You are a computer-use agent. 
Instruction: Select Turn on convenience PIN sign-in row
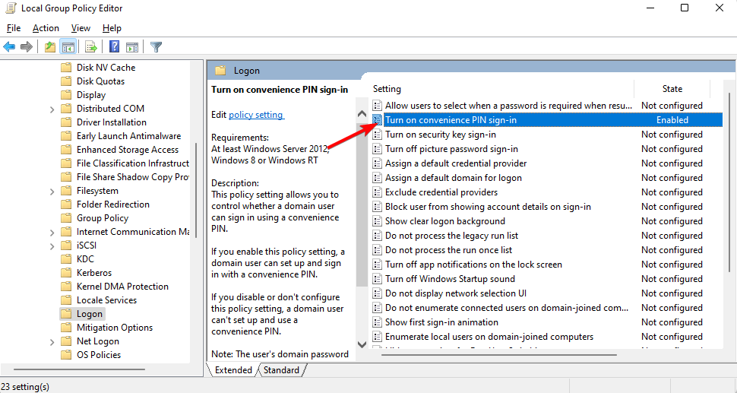[546, 120]
